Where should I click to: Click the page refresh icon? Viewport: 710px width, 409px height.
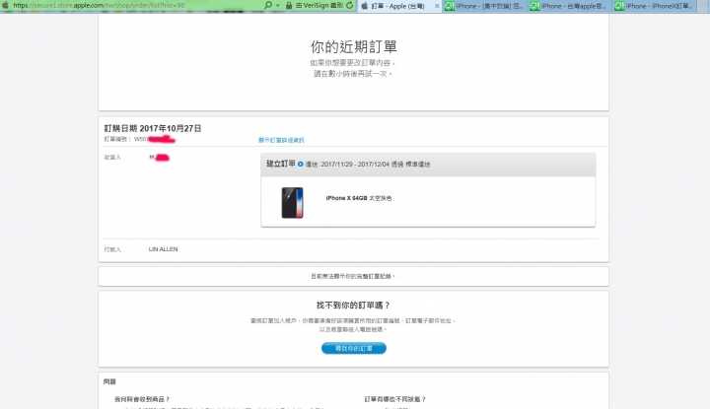[x=349, y=6]
